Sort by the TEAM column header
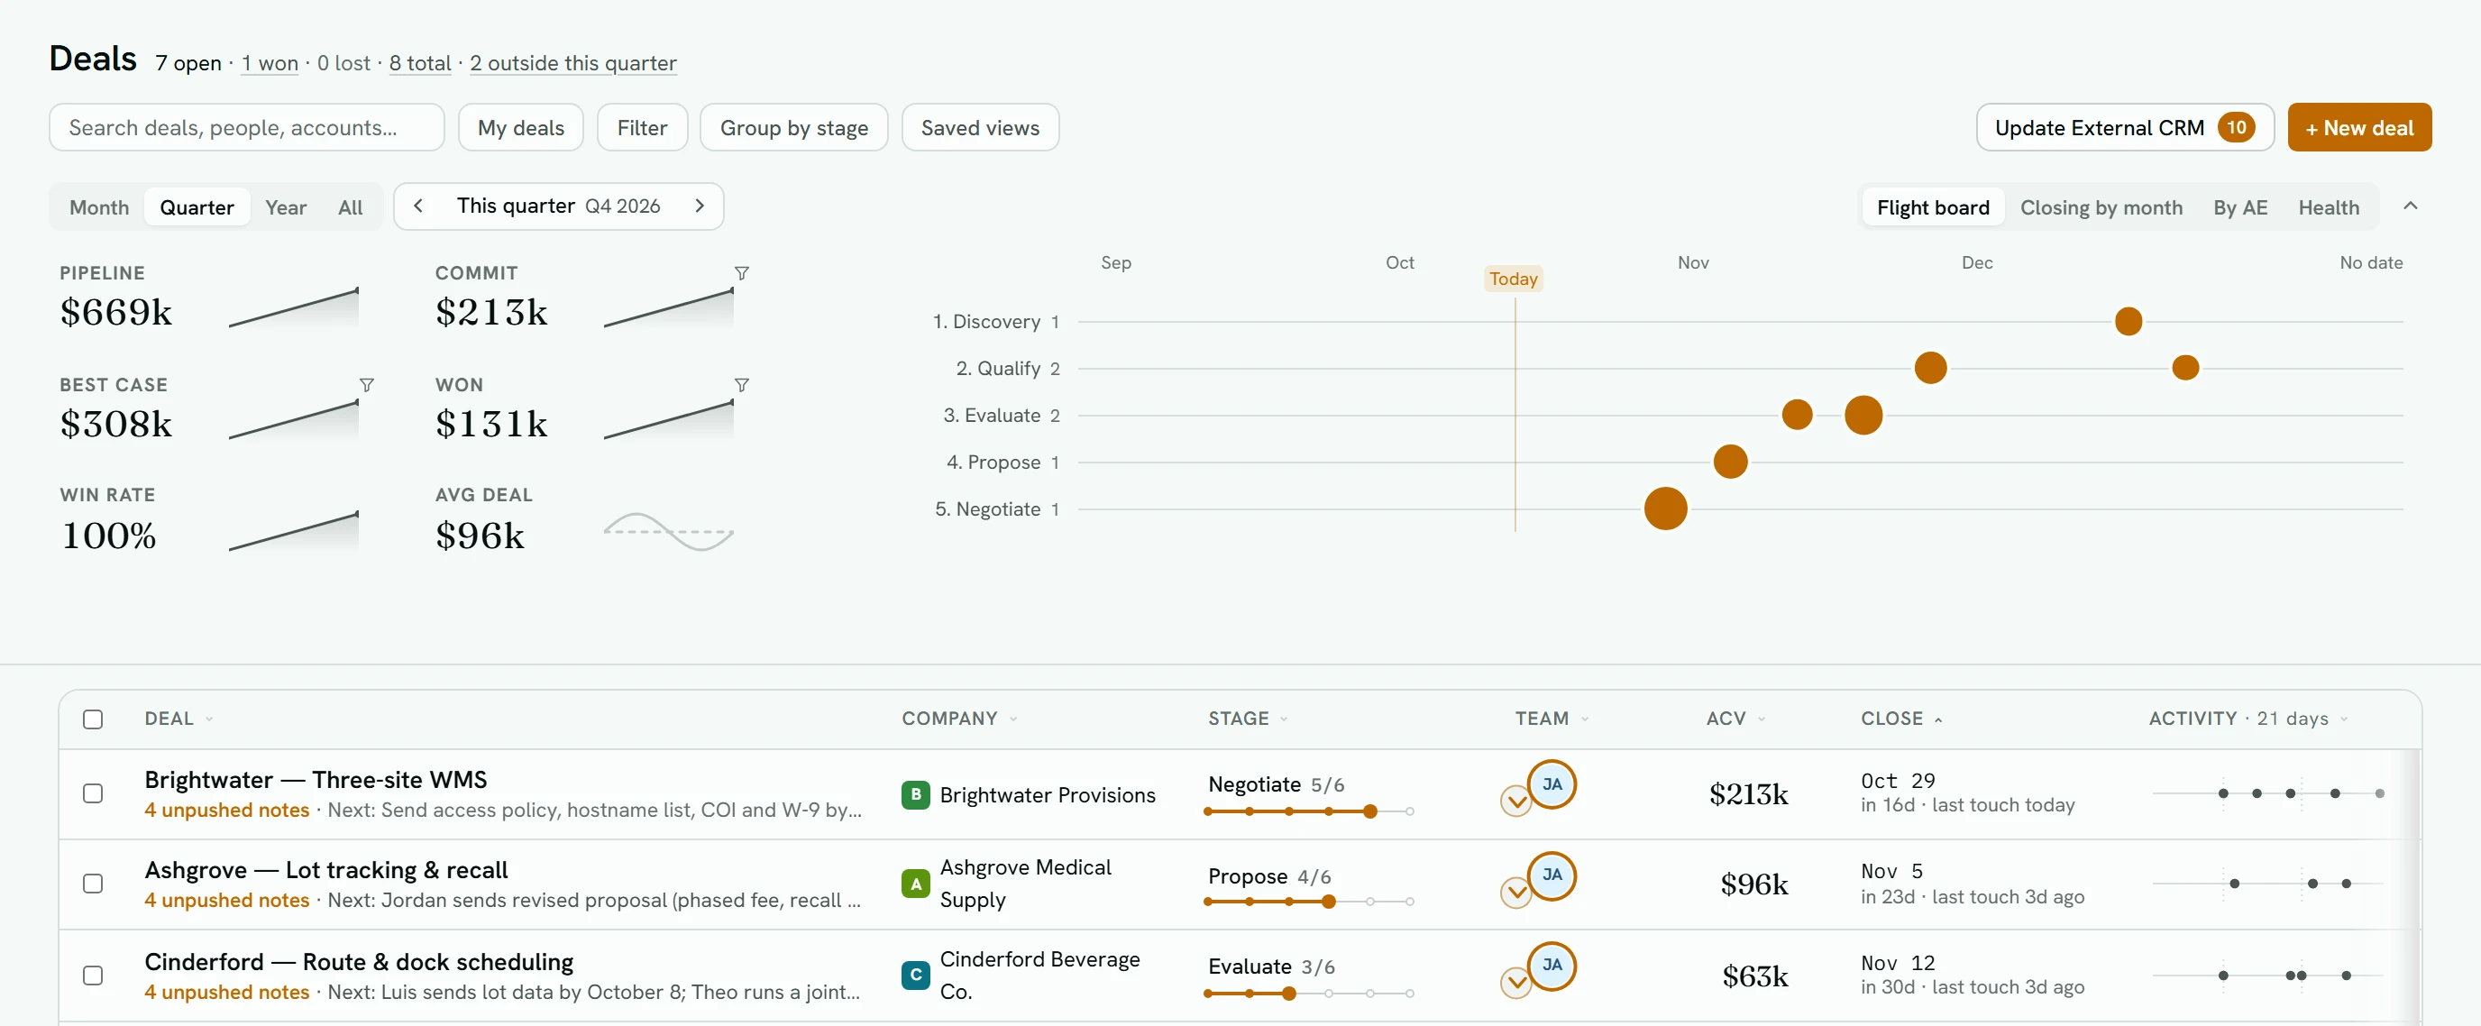Image resolution: width=2481 pixels, height=1026 pixels. click(1551, 719)
